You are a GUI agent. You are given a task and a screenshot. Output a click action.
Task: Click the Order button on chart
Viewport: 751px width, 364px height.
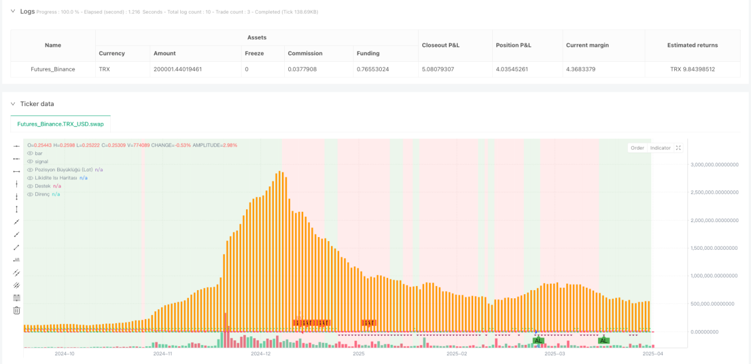pos(637,148)
